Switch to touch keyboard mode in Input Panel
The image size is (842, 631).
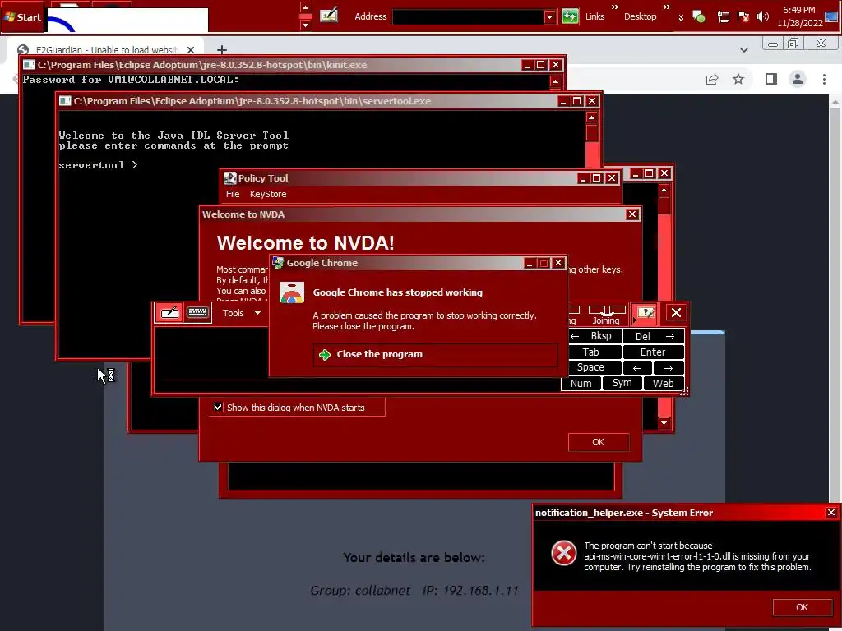pyautogui.click(x=197, y=313)
